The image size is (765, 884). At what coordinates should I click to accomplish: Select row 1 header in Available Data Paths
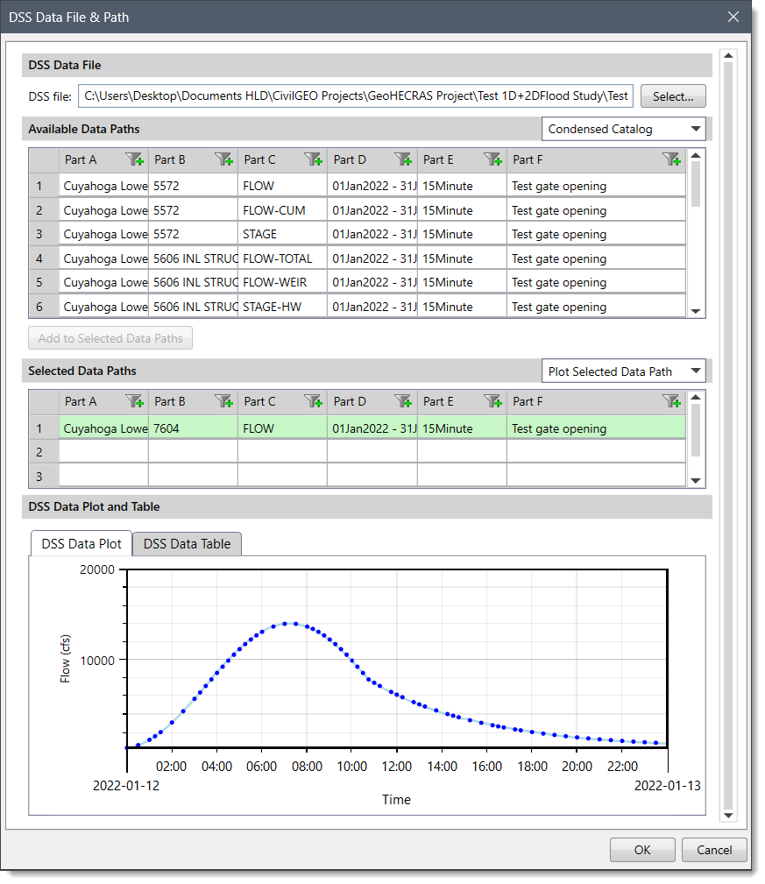pos(44,186)
